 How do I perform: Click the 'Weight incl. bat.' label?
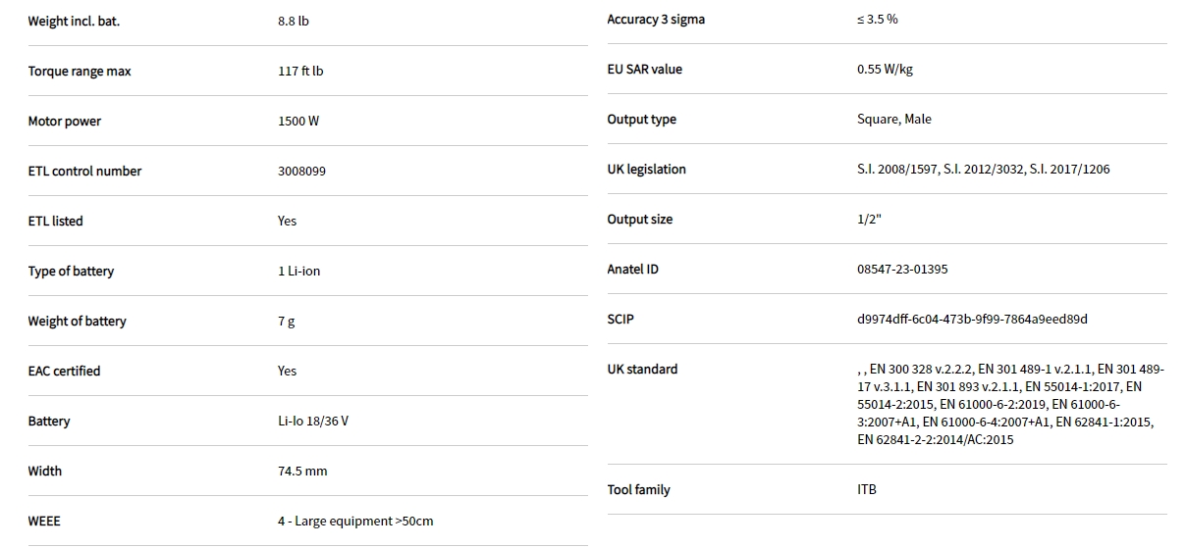(74, 22)
